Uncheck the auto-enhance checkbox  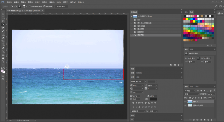[44, 6]
